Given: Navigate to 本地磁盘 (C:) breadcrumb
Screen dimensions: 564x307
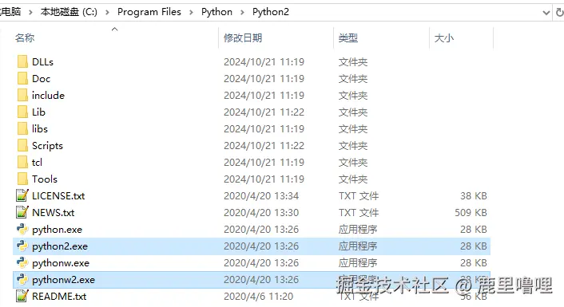Looking at the screenshot, I should click(69, 12).
